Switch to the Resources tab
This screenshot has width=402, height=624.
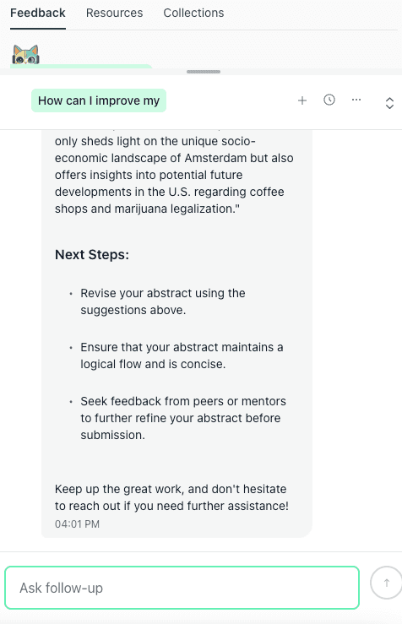114,14
